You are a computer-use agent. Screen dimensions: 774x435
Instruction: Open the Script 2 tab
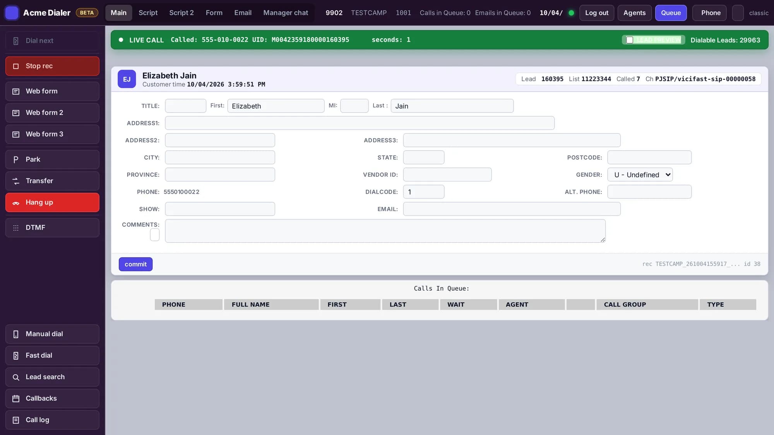click(x=182, y=13)
